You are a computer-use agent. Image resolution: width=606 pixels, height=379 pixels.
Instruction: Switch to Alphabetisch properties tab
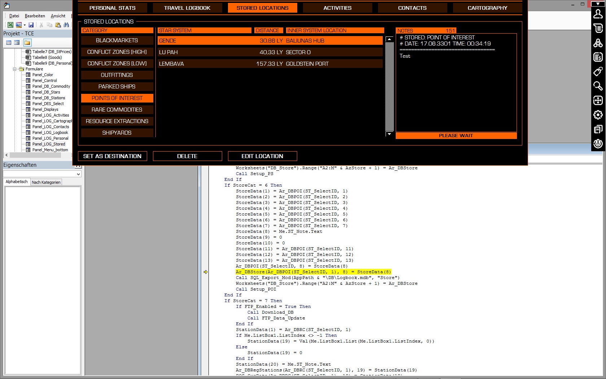point(17,182)
